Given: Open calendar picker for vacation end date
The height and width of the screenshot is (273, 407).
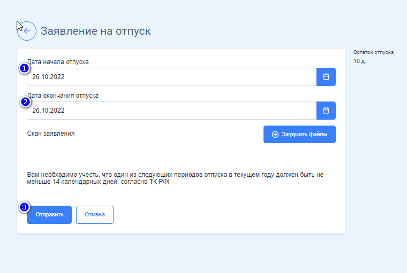Looking at the screenshot, I should pos(326,111).
